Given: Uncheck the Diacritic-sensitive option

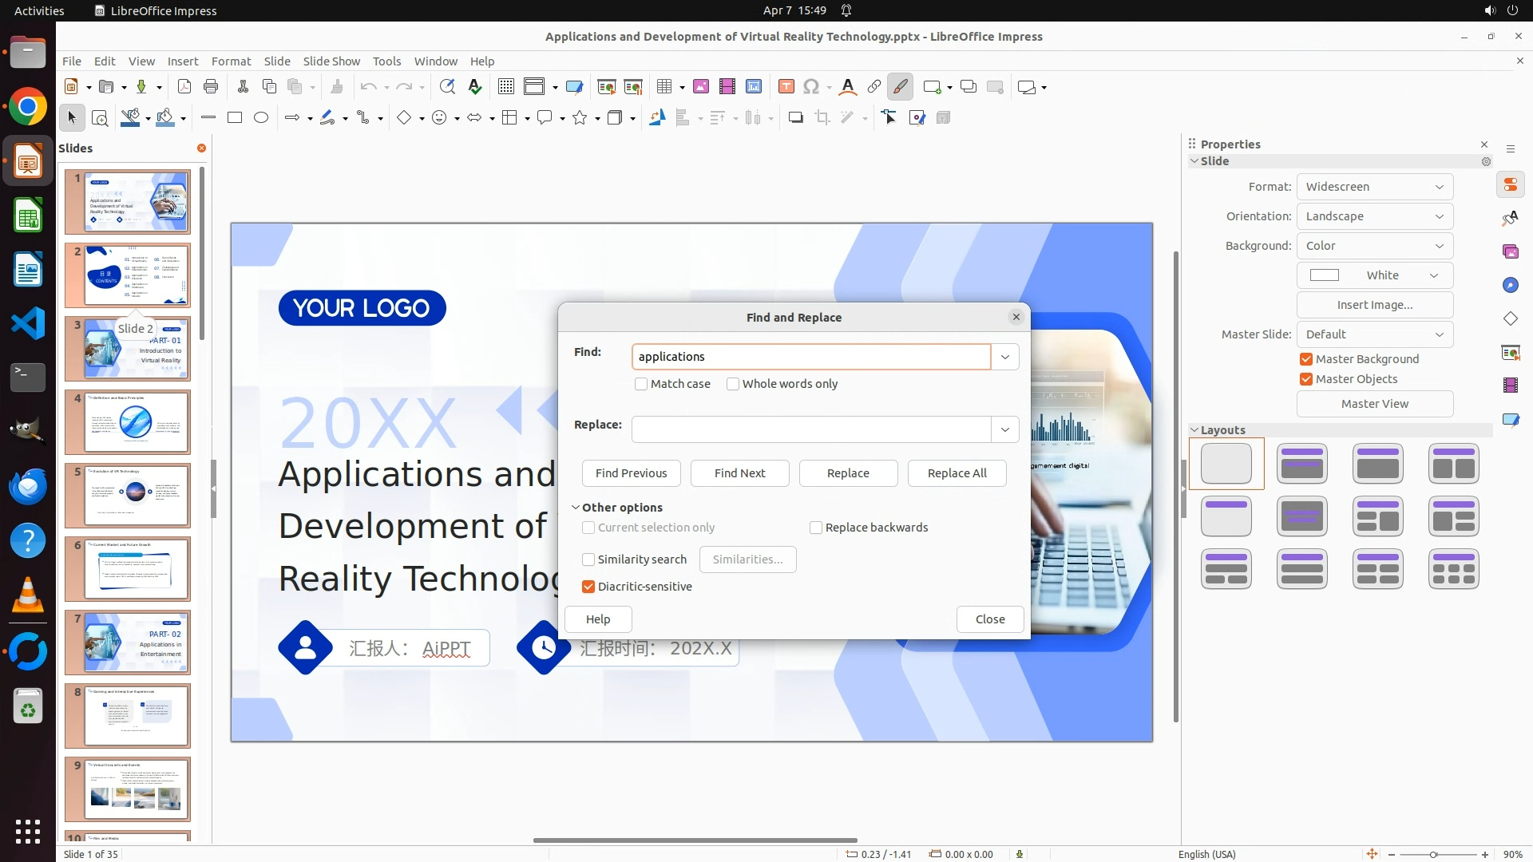Looking at the screenshot, I should [x=588, y=587].
